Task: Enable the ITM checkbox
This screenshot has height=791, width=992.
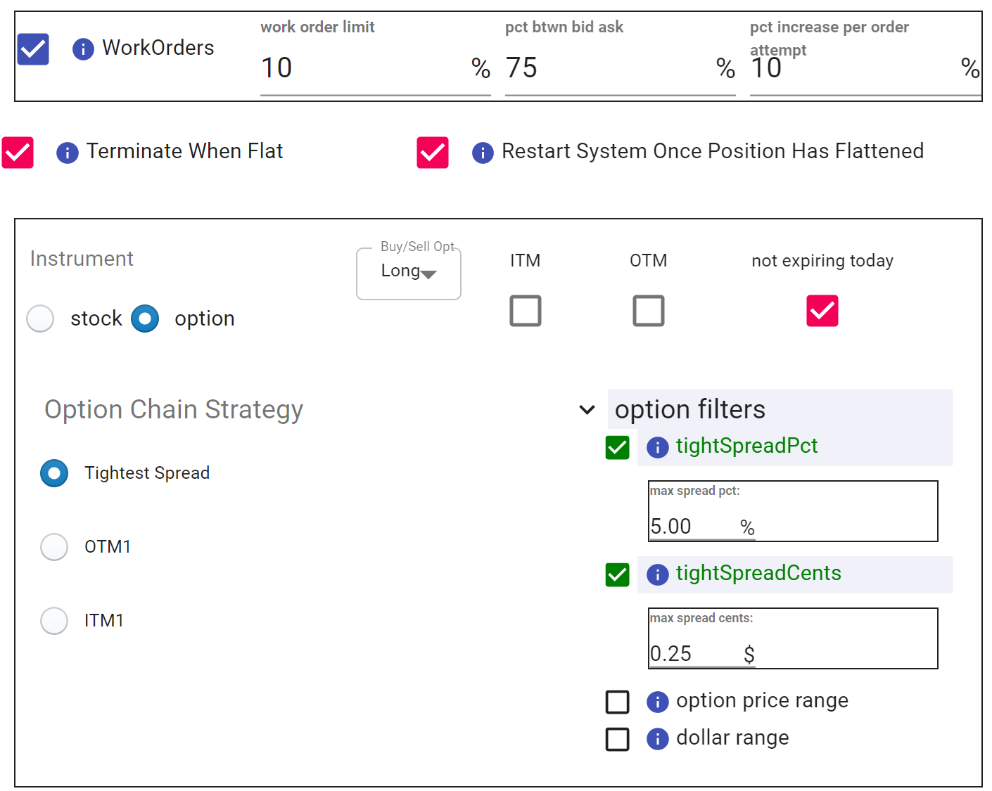Action: (526, 311)
